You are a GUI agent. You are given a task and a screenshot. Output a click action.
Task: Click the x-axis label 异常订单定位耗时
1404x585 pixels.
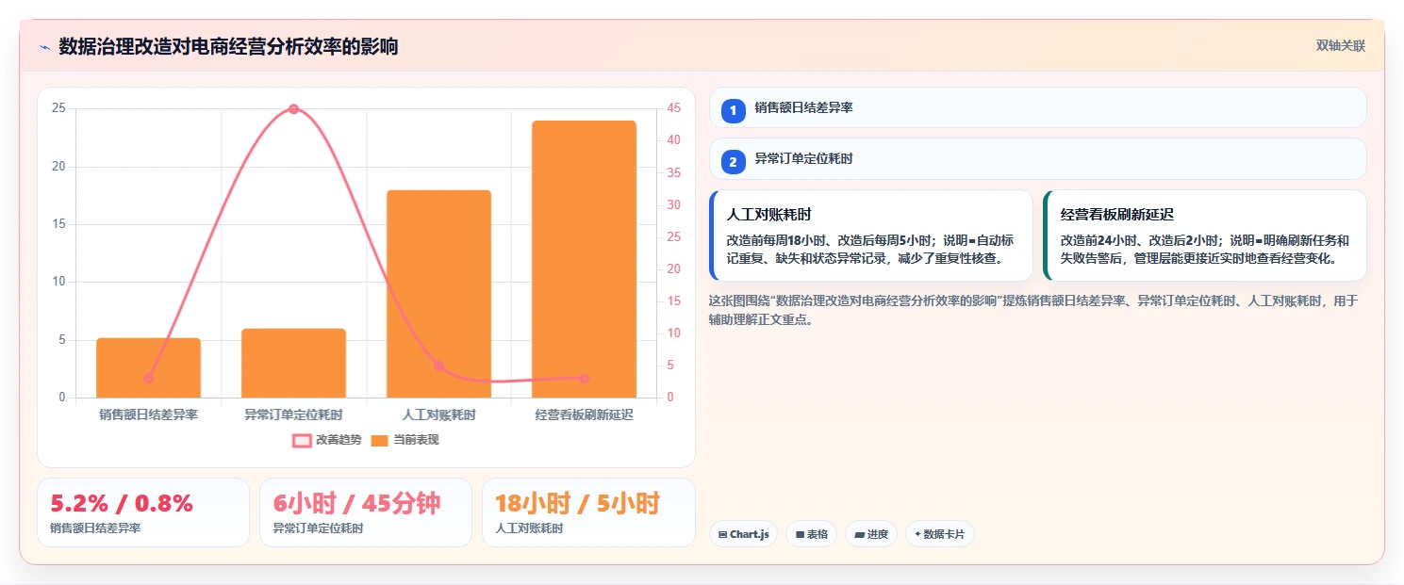click(x=293, y=414)
